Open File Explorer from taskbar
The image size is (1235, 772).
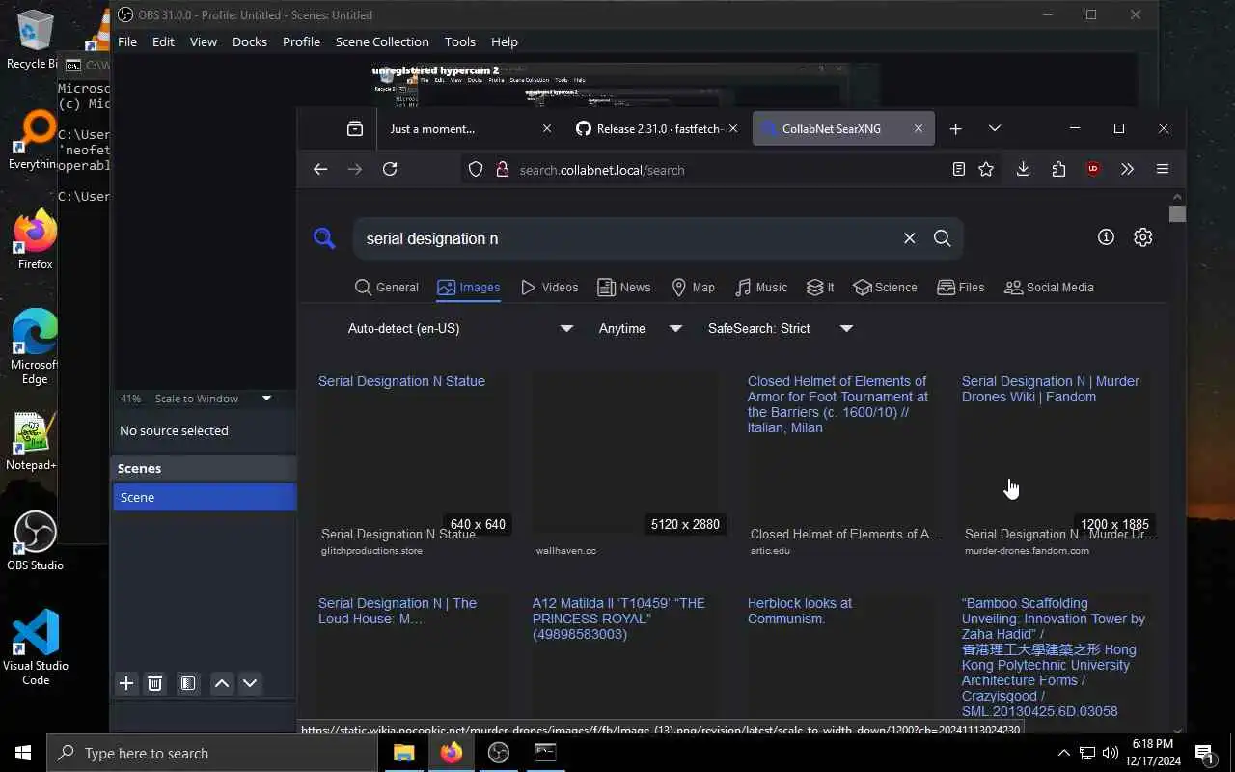[x=404, y=753]
